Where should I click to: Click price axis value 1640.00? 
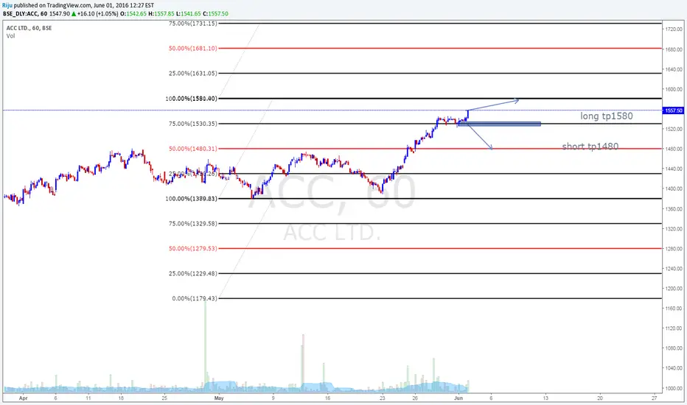click(x=674, y=69)
